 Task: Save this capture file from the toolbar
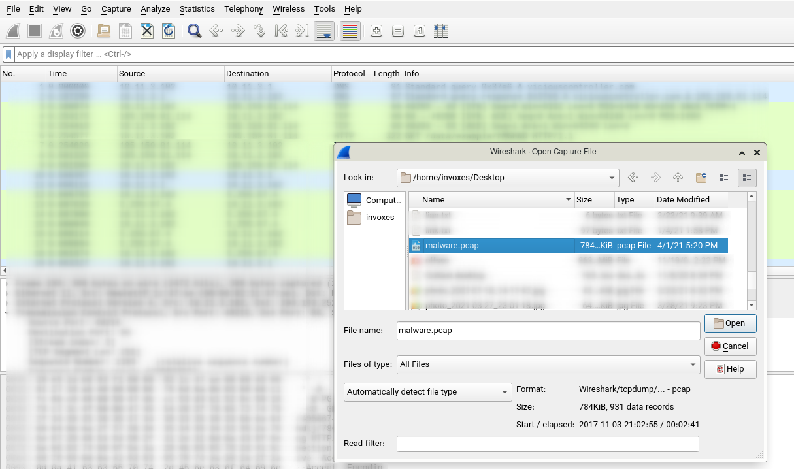[125, 31]
